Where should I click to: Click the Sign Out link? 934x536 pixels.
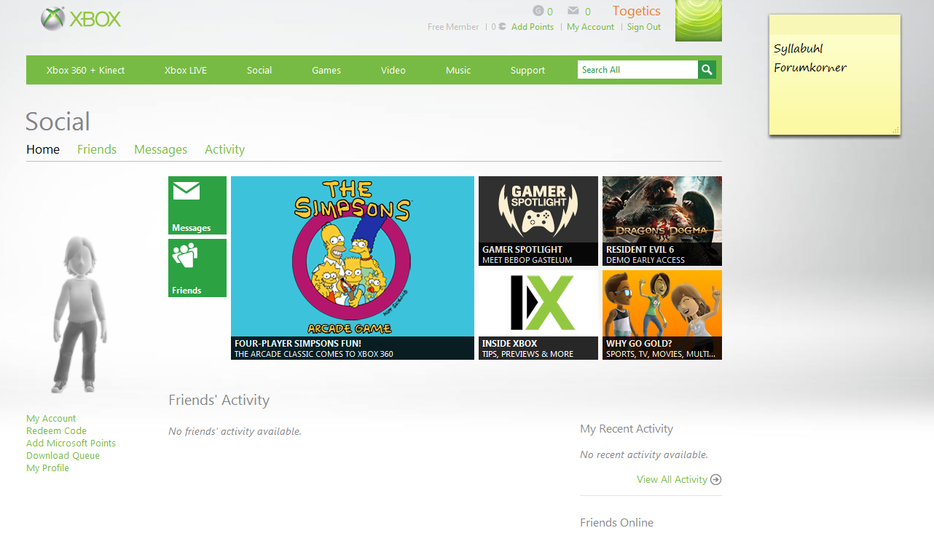coord(644,27)
